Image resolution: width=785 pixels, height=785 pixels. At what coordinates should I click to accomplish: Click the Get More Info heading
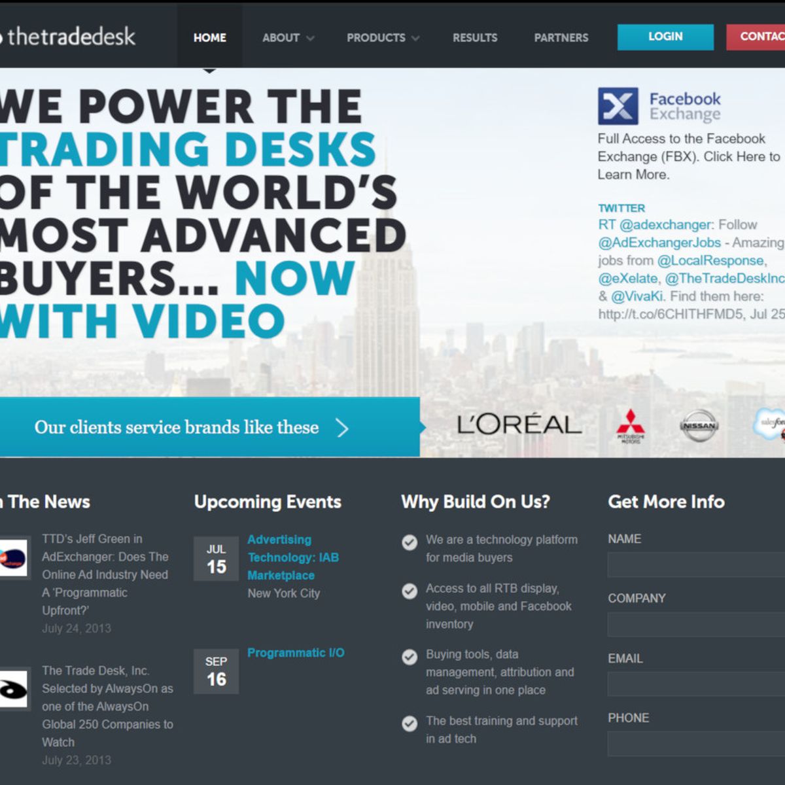click(666, 502)
